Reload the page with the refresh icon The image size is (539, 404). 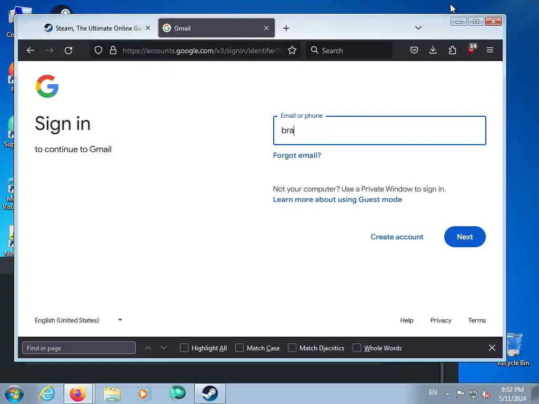point(68,50)
